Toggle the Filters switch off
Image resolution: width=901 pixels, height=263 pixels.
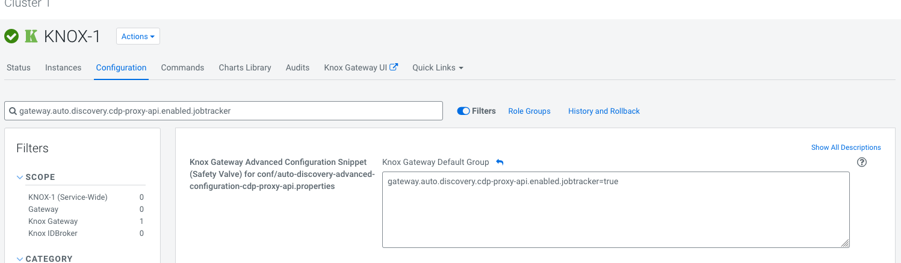463,111
